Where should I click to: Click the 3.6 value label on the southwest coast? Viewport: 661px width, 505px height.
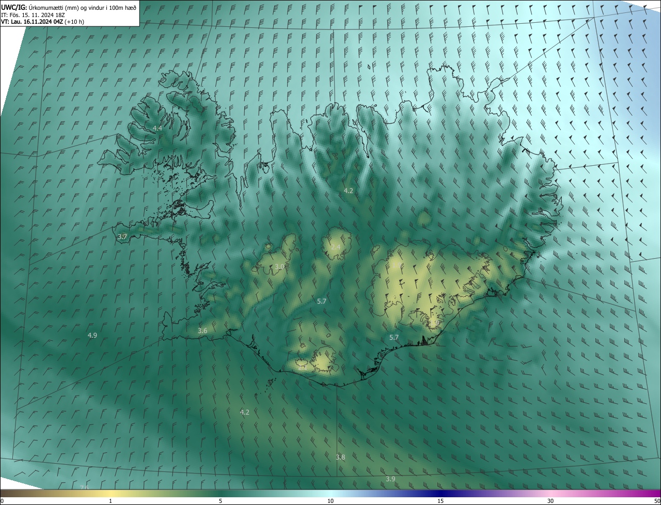[202, 330]
